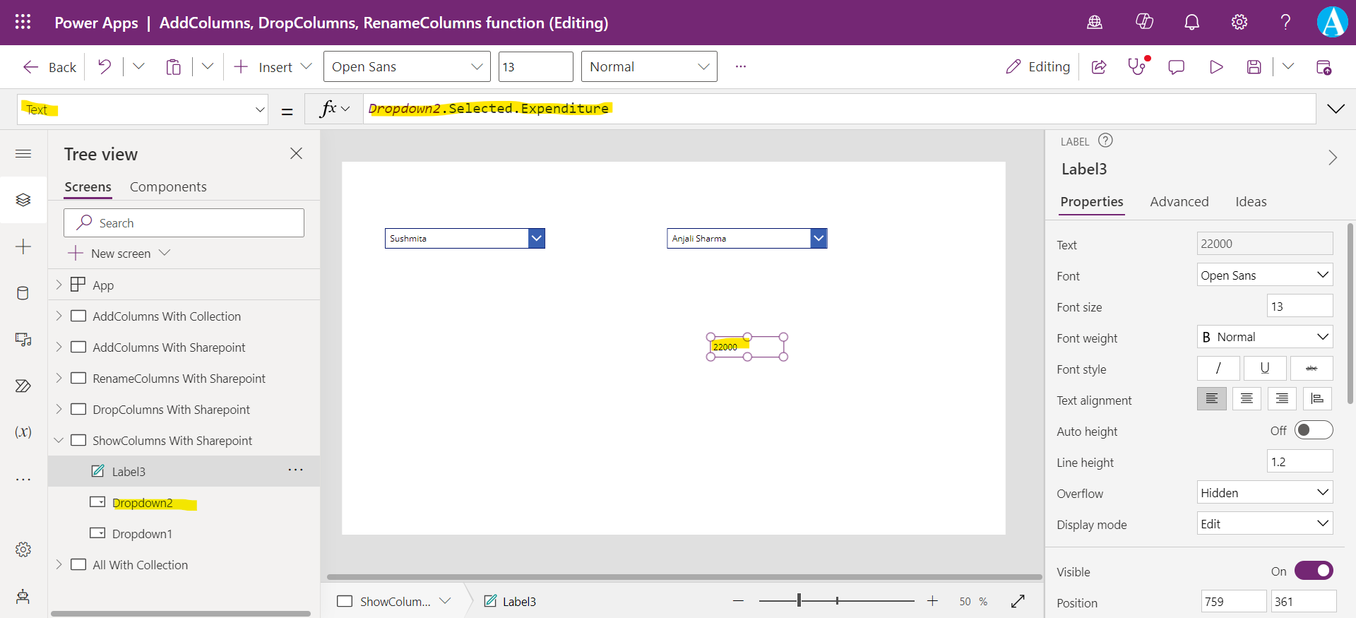Toggle italic font style button
The image size is (1356, 618).
tap(1218, 369)
